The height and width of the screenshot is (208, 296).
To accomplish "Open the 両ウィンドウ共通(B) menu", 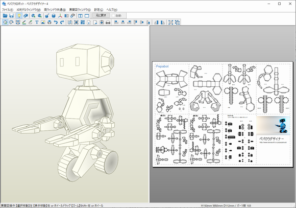I will point(55,10).
